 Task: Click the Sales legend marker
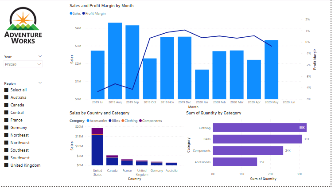pyautogui.click(x=71, y=14)
